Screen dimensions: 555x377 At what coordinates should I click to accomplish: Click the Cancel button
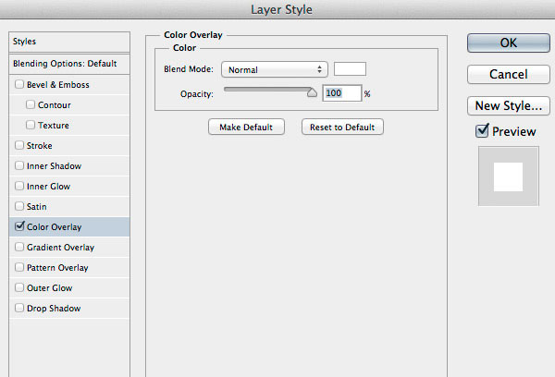click(509, 74)
